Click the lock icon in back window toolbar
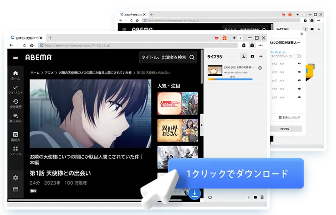 pos(305,21)
